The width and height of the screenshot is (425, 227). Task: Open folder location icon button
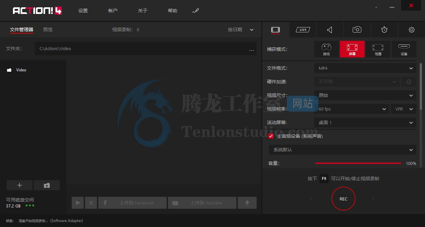47,185
